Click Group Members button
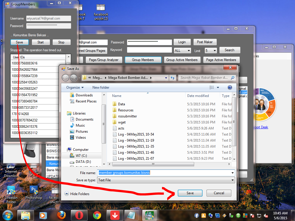295x221 pixels. [x=143, y=60]
